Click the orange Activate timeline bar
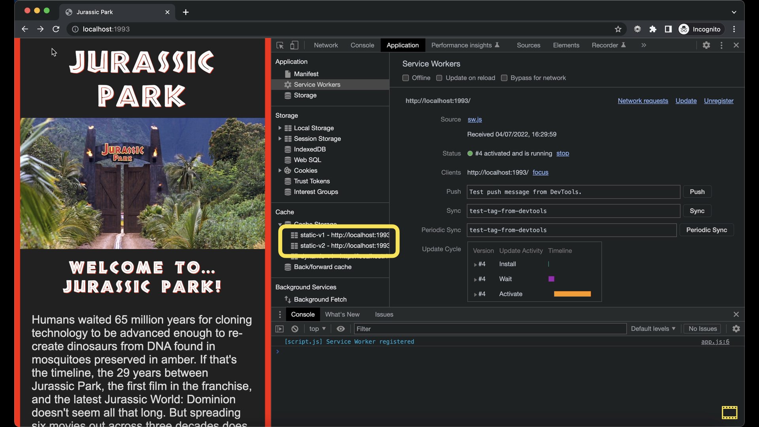The height and width of the screenshot is (427, 759). (x=572, y=294)
